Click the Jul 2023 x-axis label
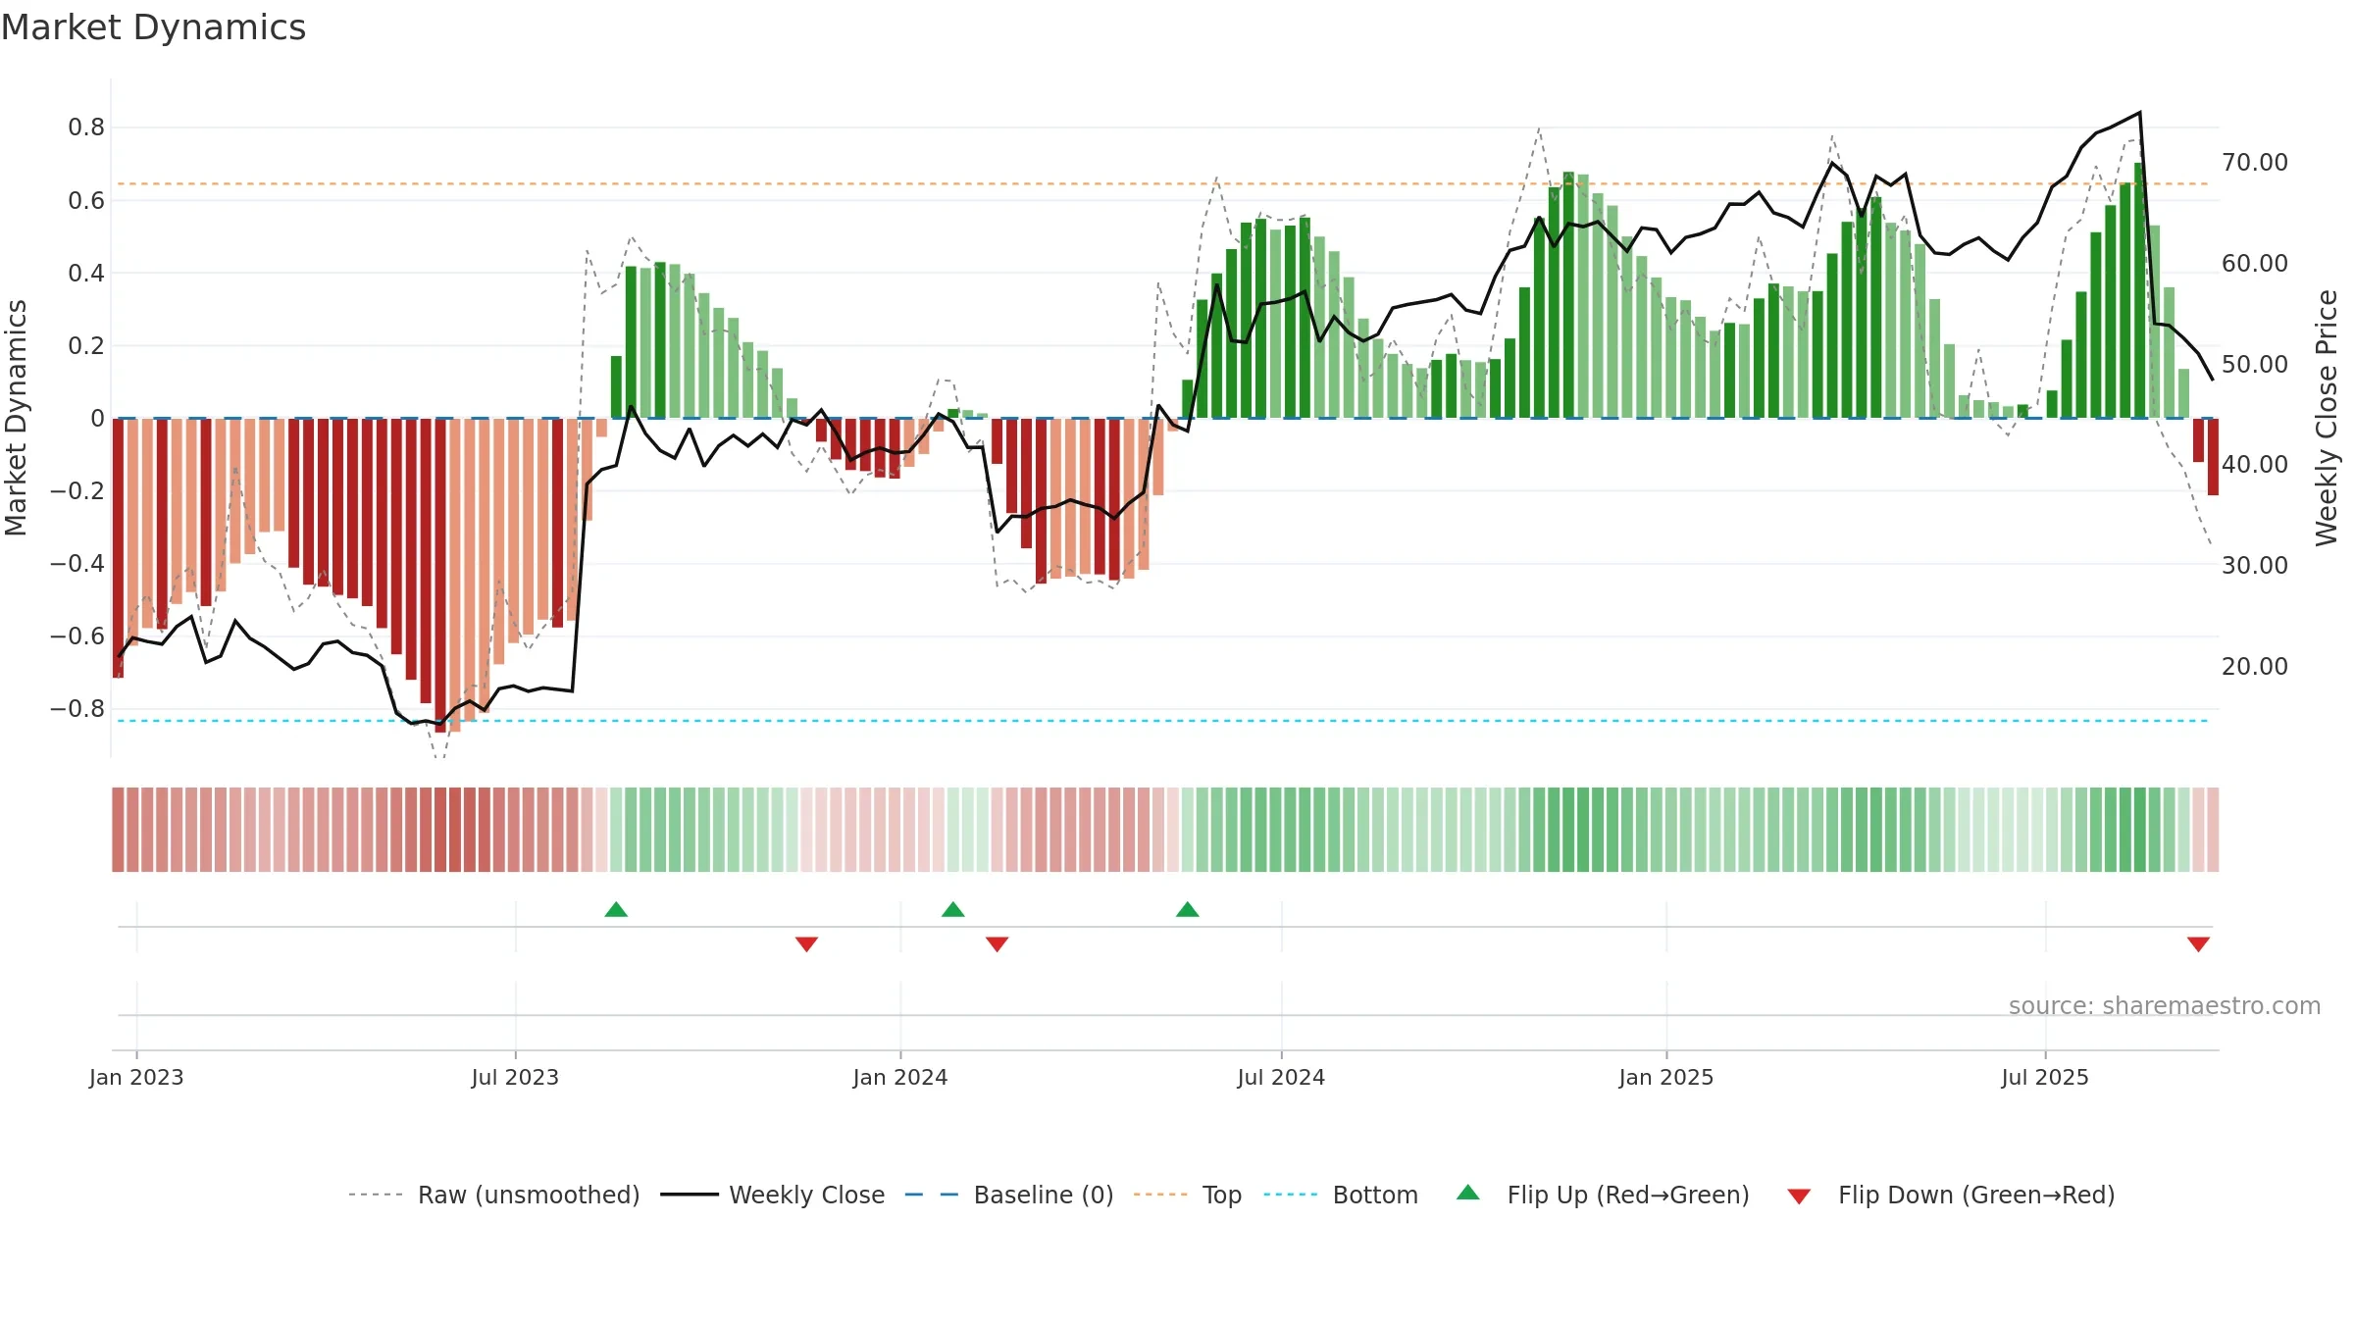The height and width of the screenshot is (1324, 2354). coord(515,1077)
